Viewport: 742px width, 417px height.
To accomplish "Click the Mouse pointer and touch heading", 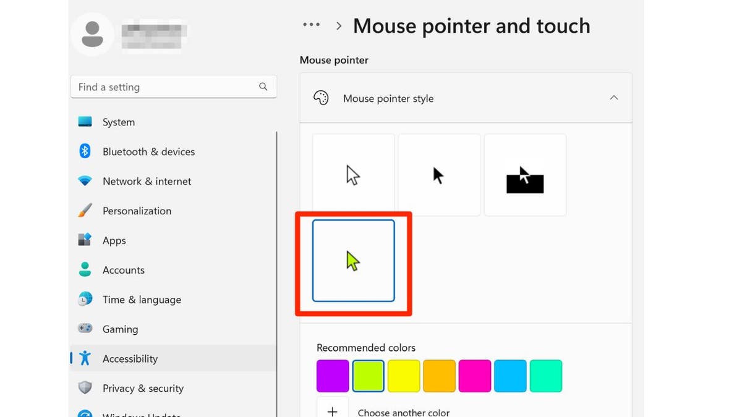I will click(471, 26).
